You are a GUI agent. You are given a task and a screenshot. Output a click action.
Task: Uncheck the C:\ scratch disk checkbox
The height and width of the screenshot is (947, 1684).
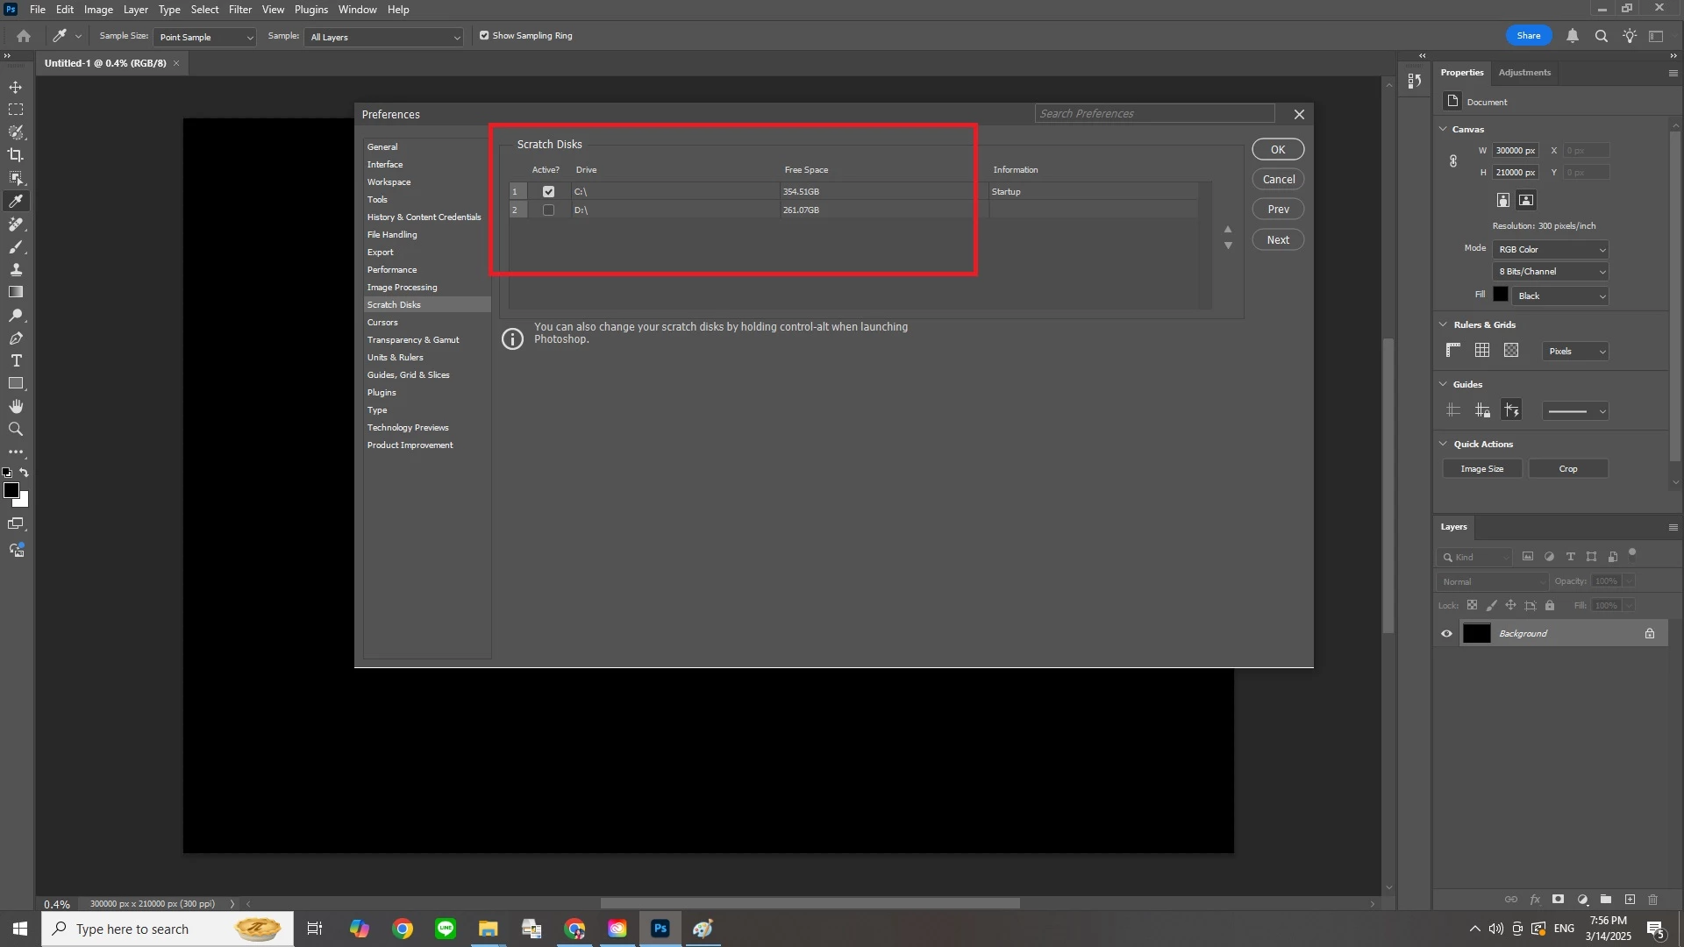coord(548,192)
